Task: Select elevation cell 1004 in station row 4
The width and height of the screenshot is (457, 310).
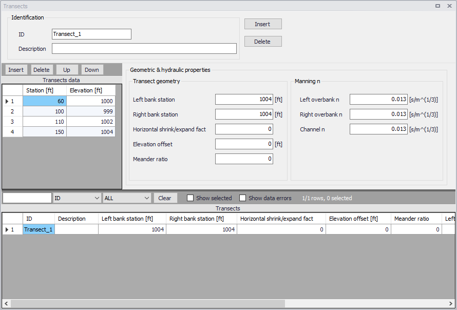Action: 91,132
